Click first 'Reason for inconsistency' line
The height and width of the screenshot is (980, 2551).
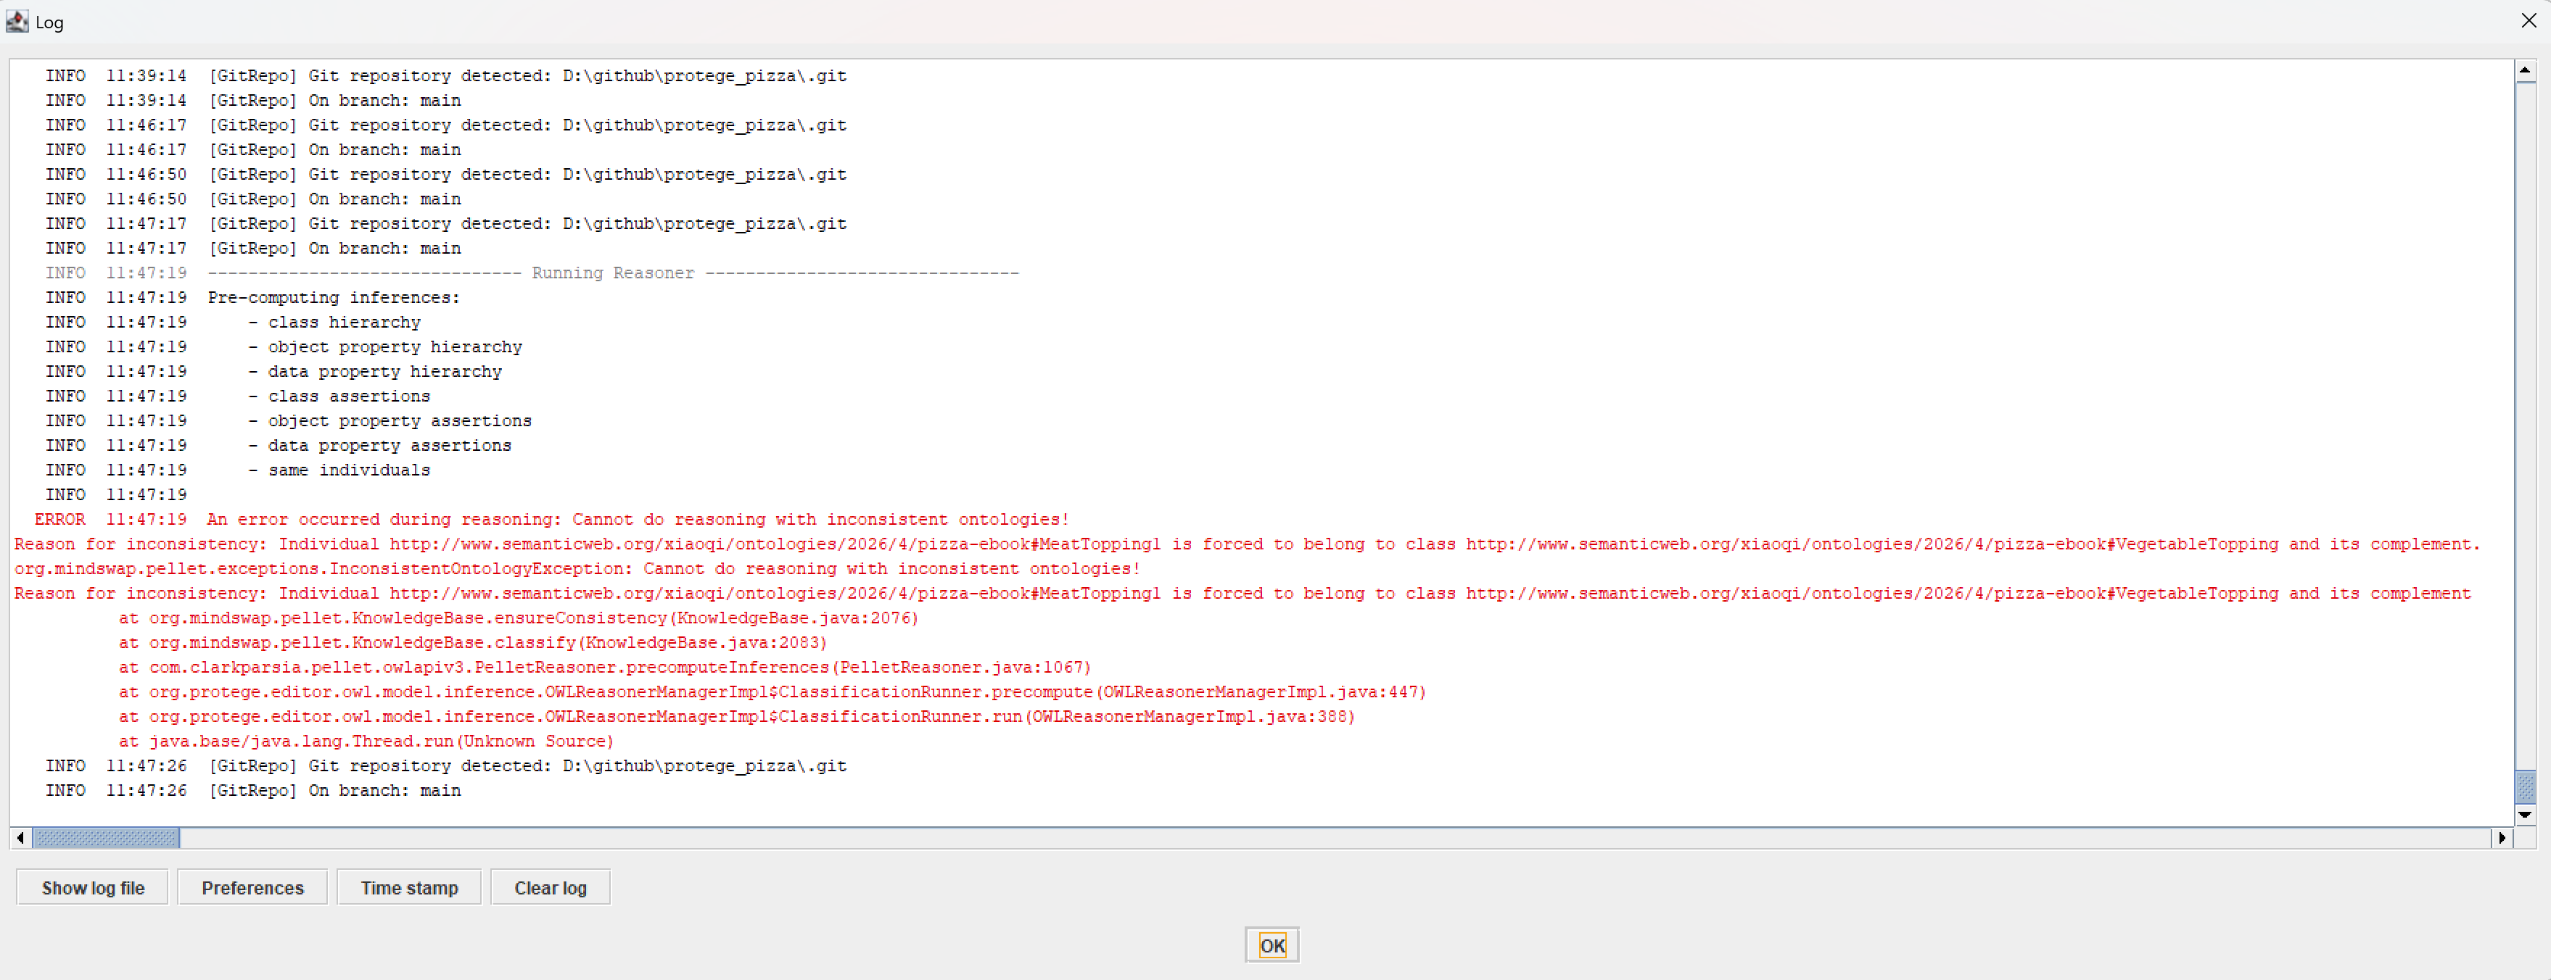click(x=1248, y=544)
